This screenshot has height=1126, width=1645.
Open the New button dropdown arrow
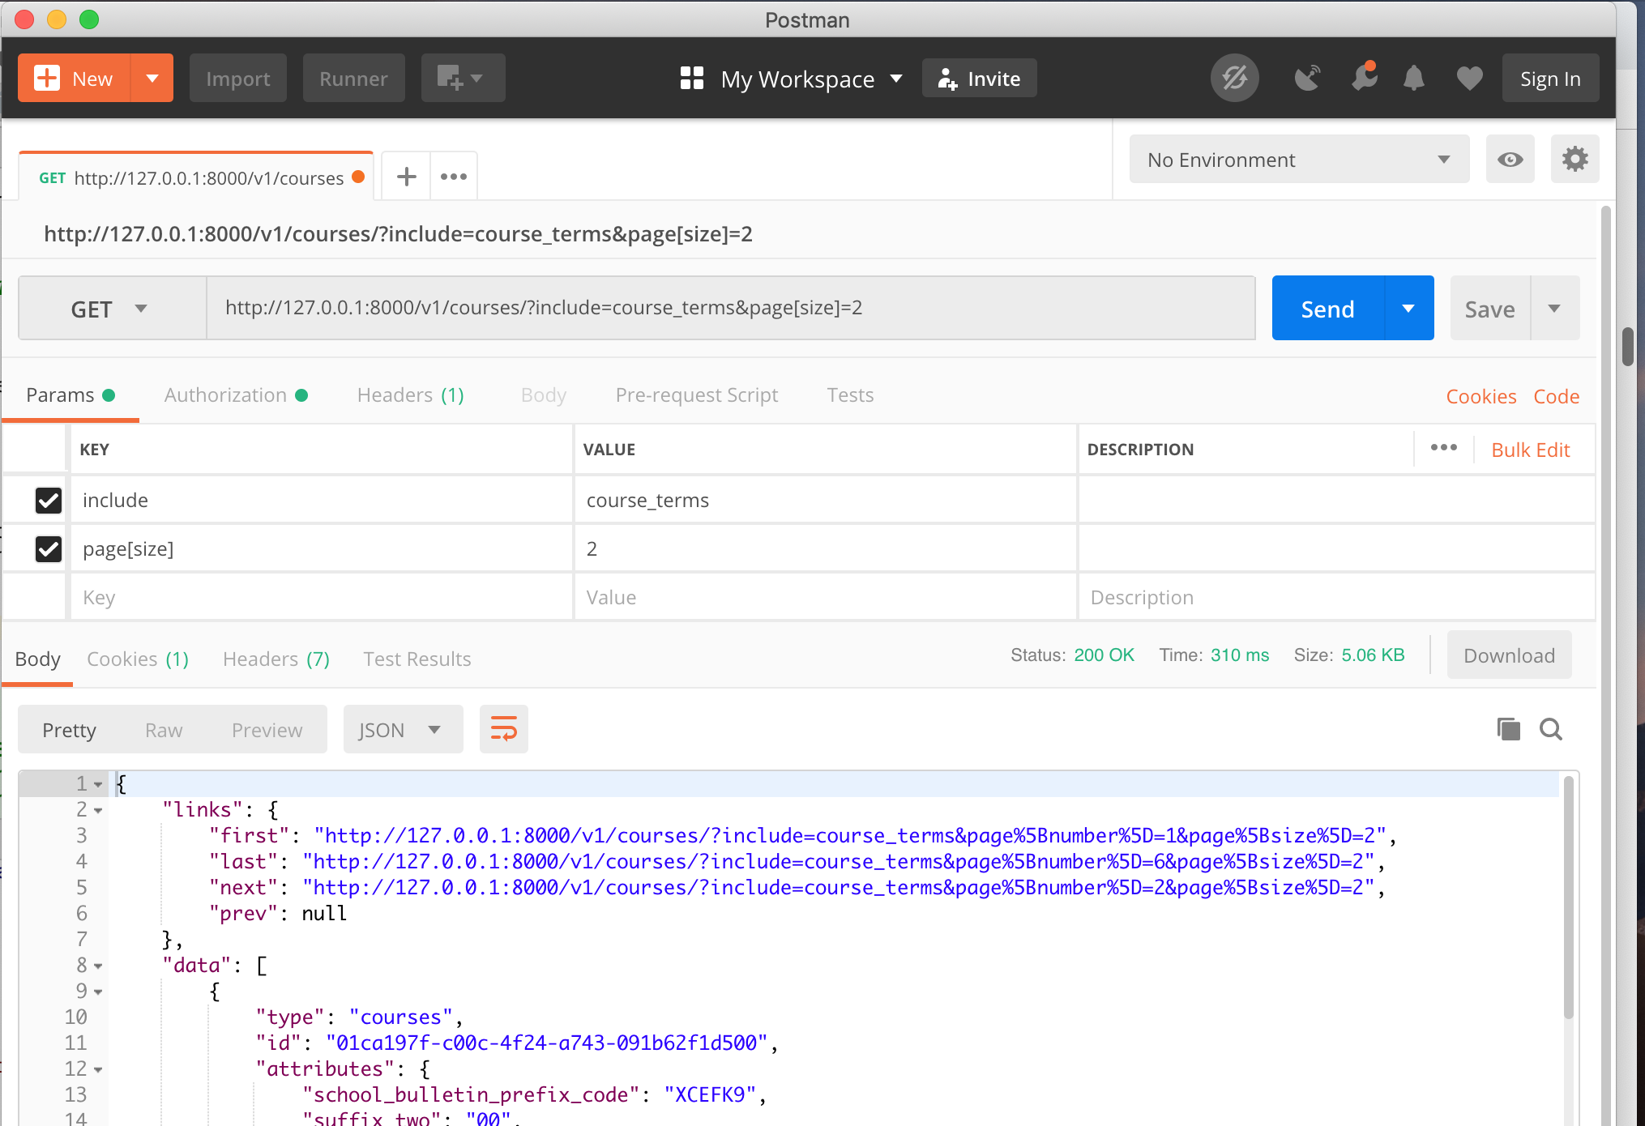click(x=152, y=79)
